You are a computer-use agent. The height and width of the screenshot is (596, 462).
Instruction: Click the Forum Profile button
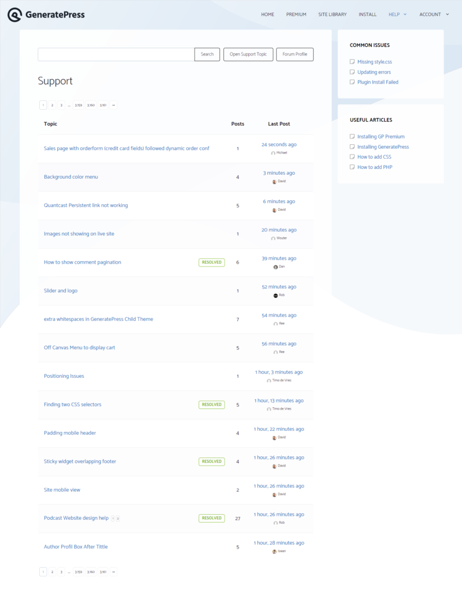[x=295, y=54]
